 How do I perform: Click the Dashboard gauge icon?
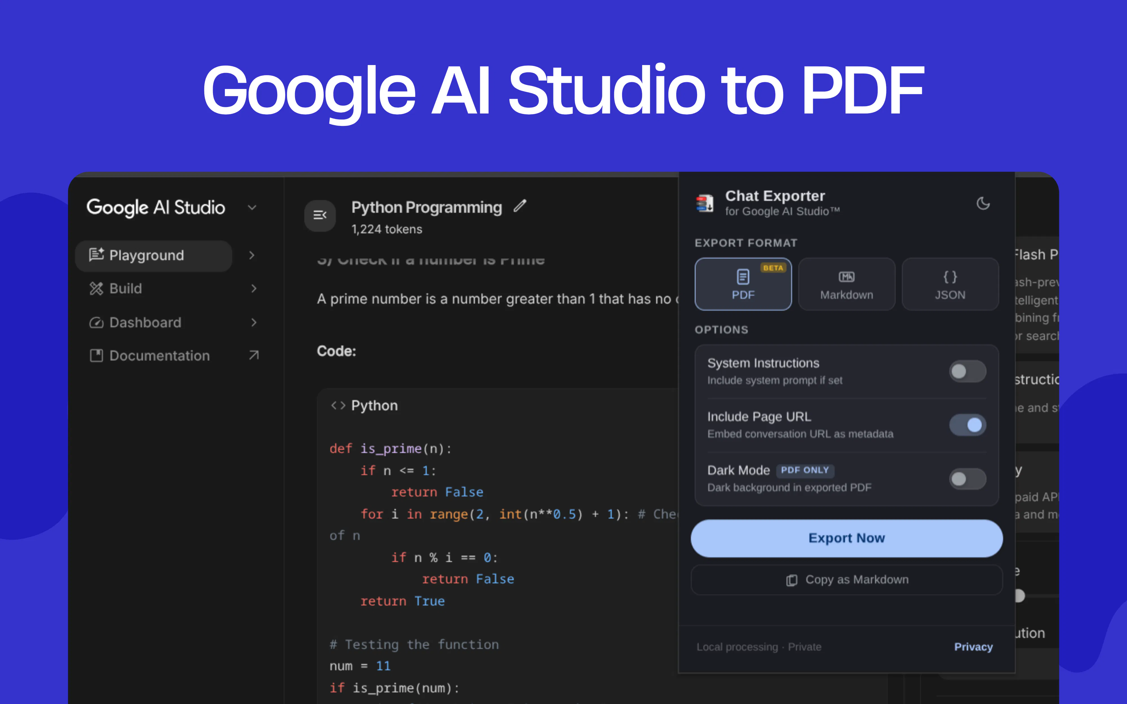click(96, 322)
